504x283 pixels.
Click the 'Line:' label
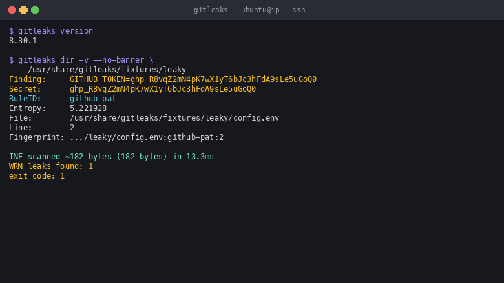tap(21, 128)
